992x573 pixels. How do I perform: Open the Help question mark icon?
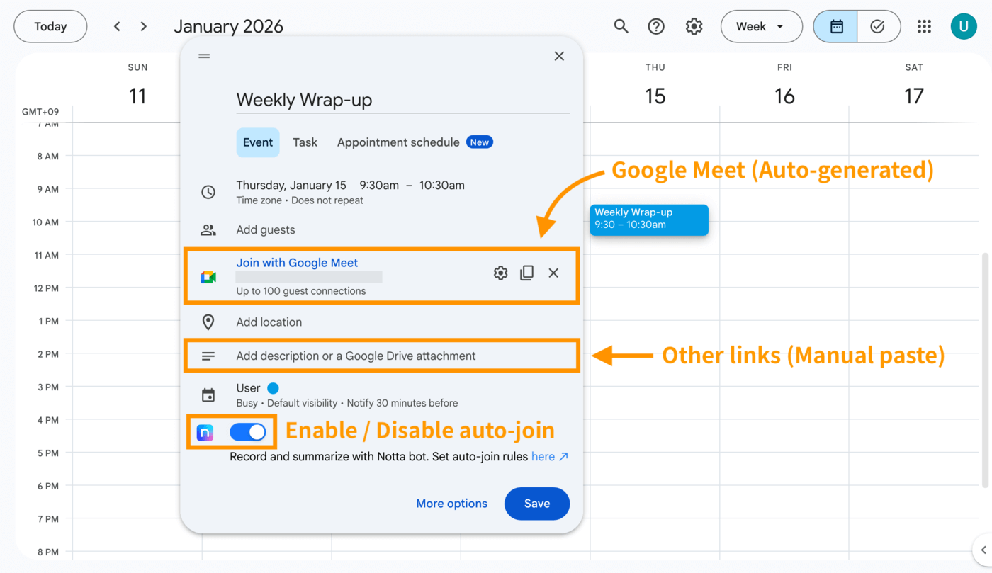(656, 27)
